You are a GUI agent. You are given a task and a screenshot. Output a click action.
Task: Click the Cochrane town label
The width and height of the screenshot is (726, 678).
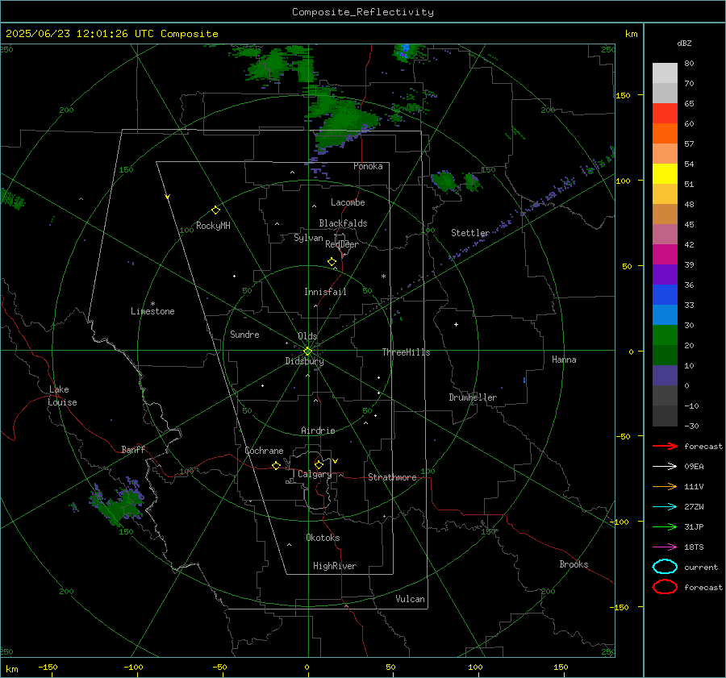[x=264, y=451]
